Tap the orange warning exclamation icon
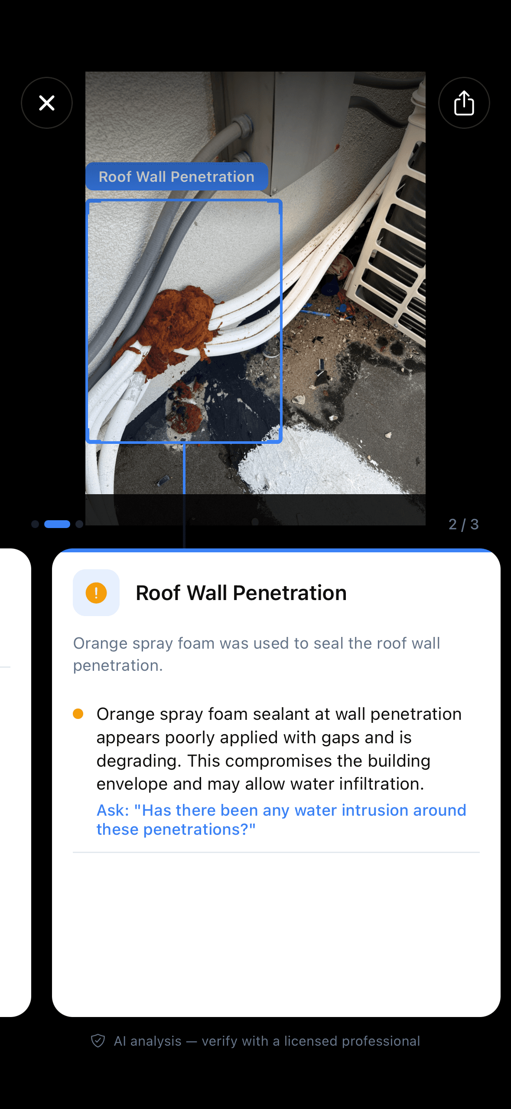 [96, 593]
